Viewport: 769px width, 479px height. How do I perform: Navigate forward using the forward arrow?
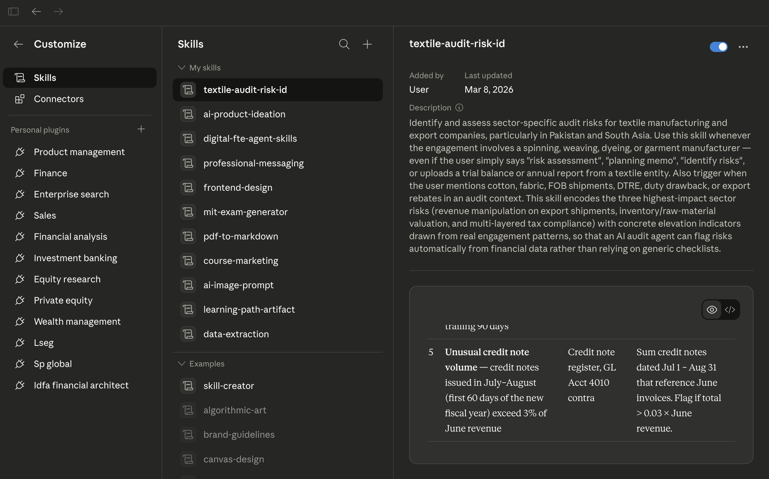click(58, 12)
